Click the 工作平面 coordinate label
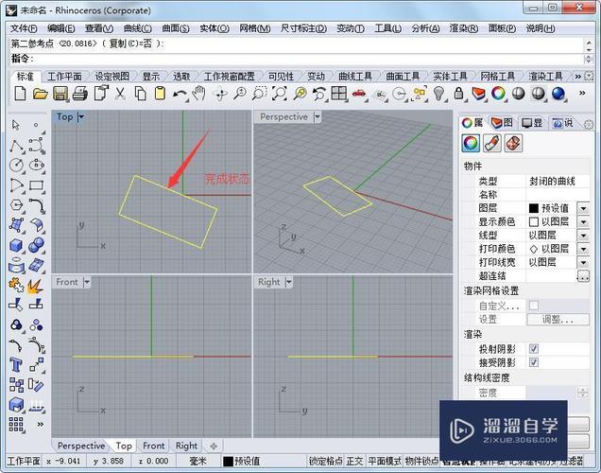 tap(24, 461)
